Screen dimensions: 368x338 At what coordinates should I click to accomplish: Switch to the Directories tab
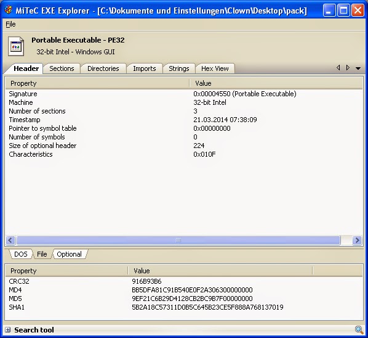coord(103,68)
